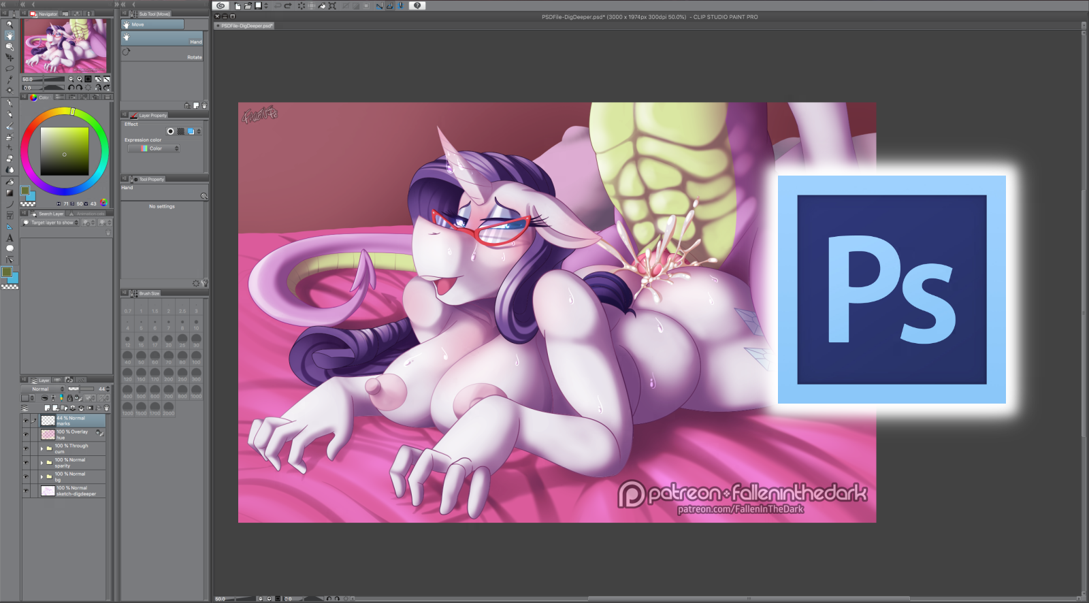
Task: Select the Gradient tool
Action: (10, 193)
